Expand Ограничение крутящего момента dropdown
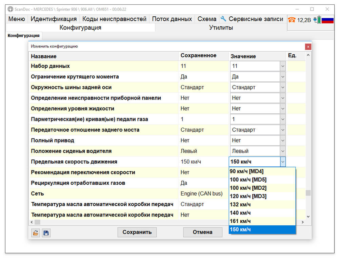This screenshot has height=260, width=339. [x=283, y=77]
